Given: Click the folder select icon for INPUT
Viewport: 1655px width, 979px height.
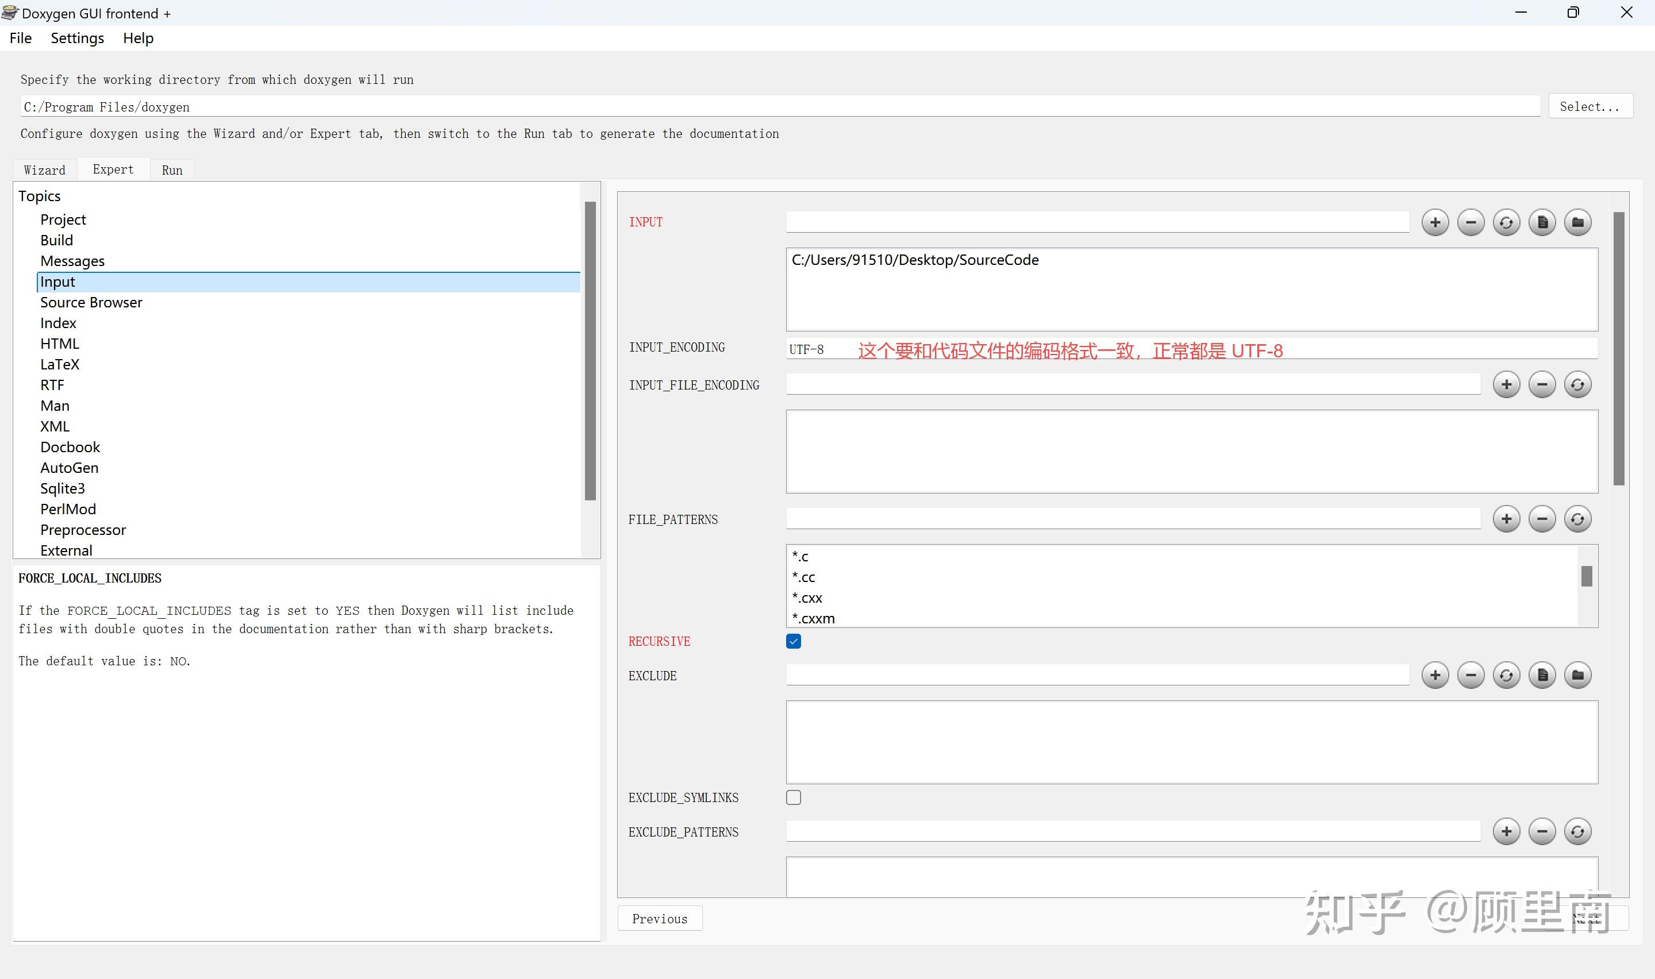Looking at the screenshot, I should 1577,222.
